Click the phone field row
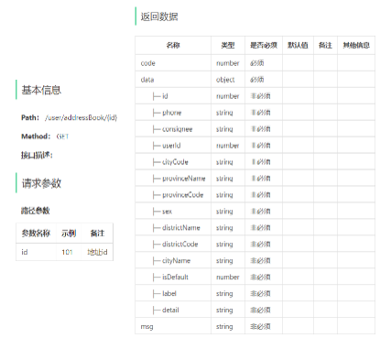This screenshot has height=349, width=391. 255,113
